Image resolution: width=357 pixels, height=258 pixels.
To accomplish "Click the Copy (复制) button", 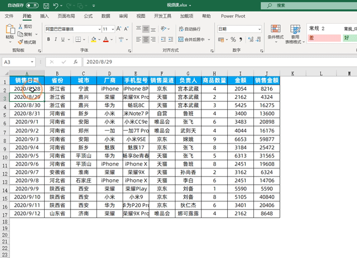I will (25, 34).
